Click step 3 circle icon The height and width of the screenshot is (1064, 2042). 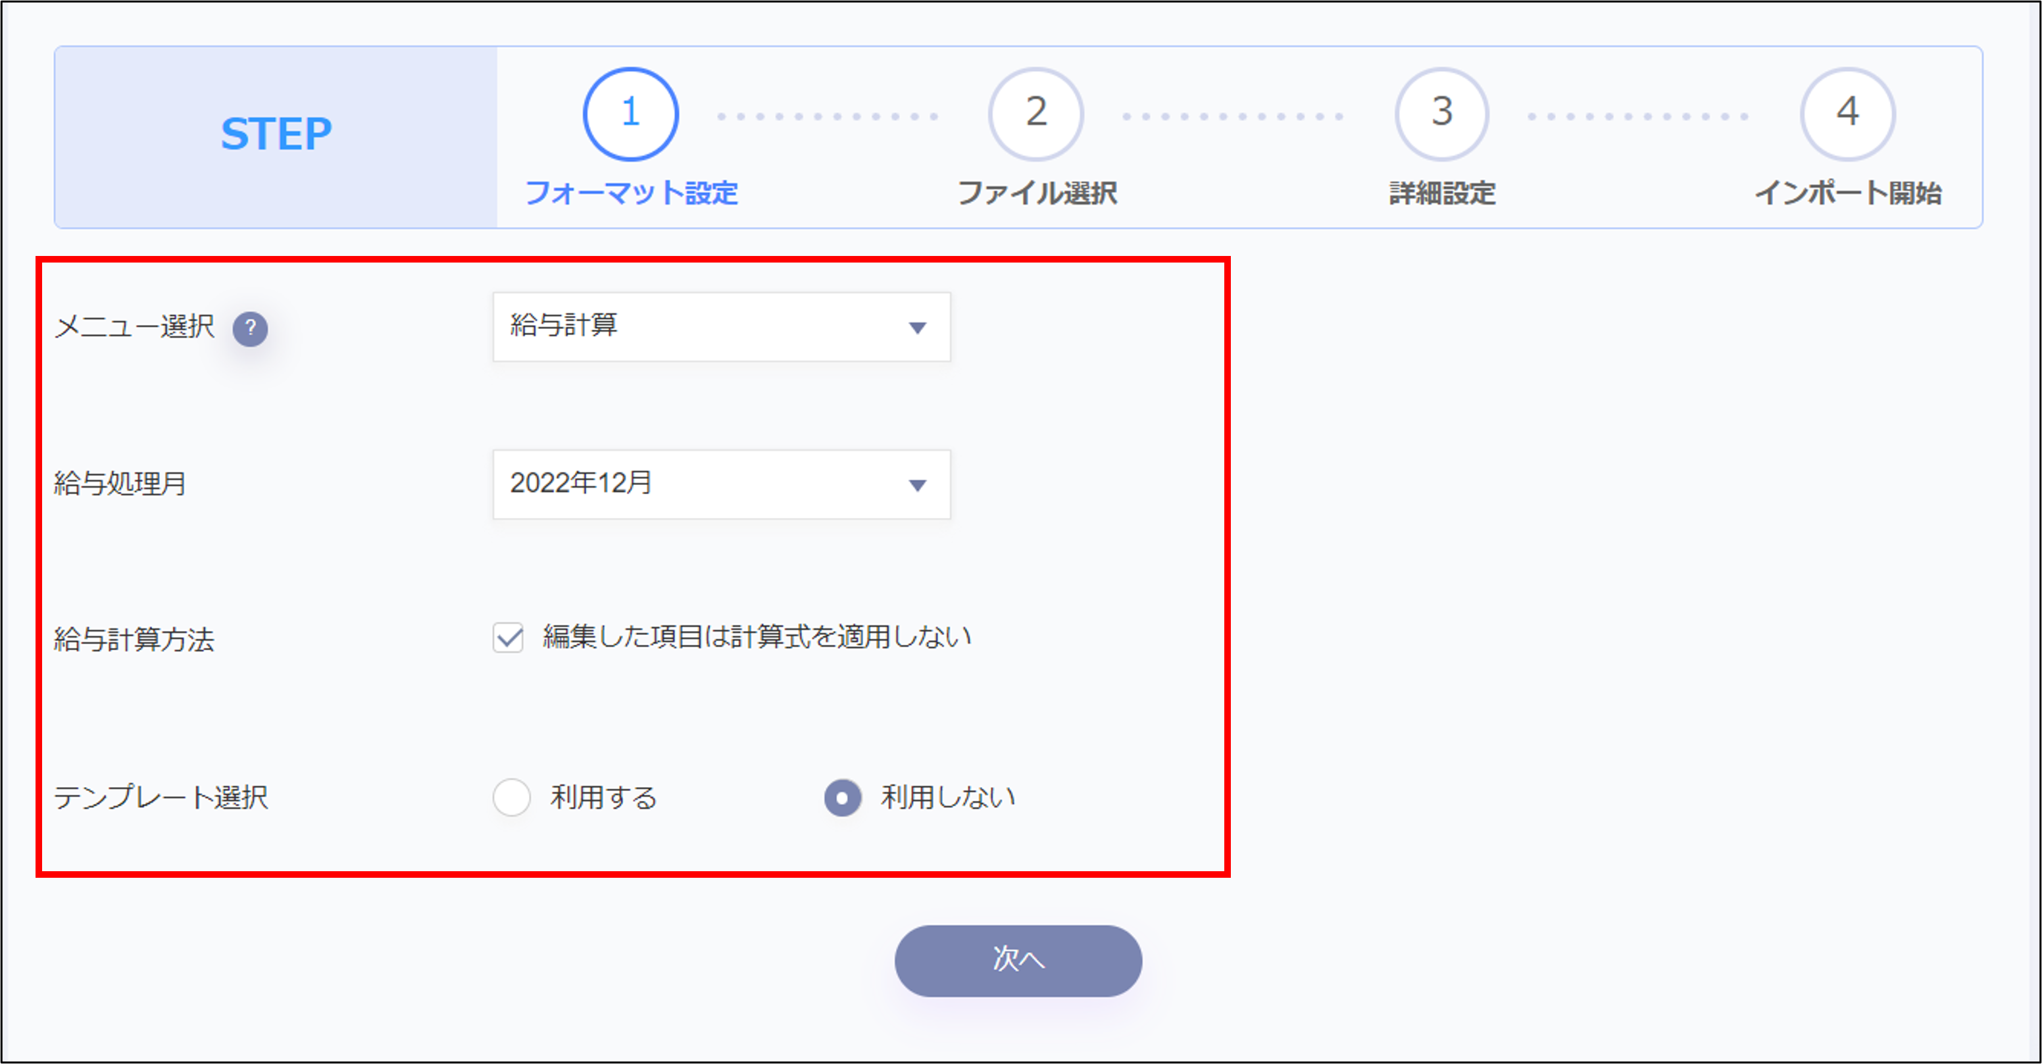pyautogui.click(x=1441, y=113)
